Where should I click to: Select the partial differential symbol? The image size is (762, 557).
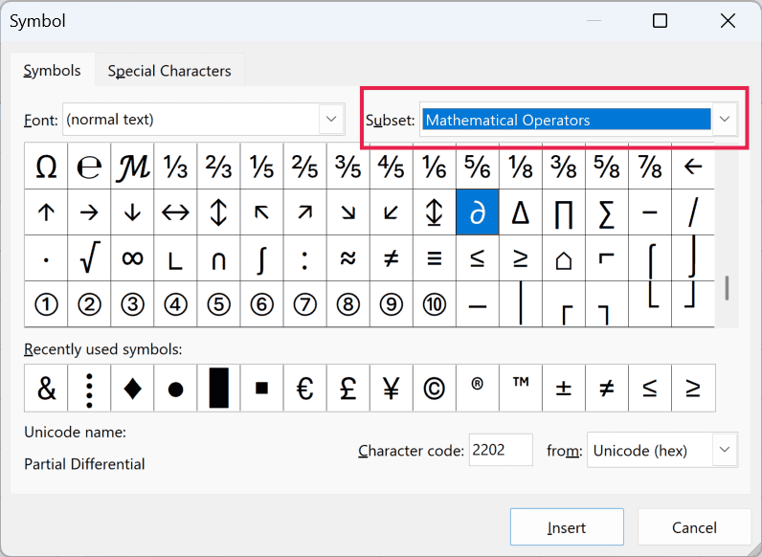(x=478, y=212)
